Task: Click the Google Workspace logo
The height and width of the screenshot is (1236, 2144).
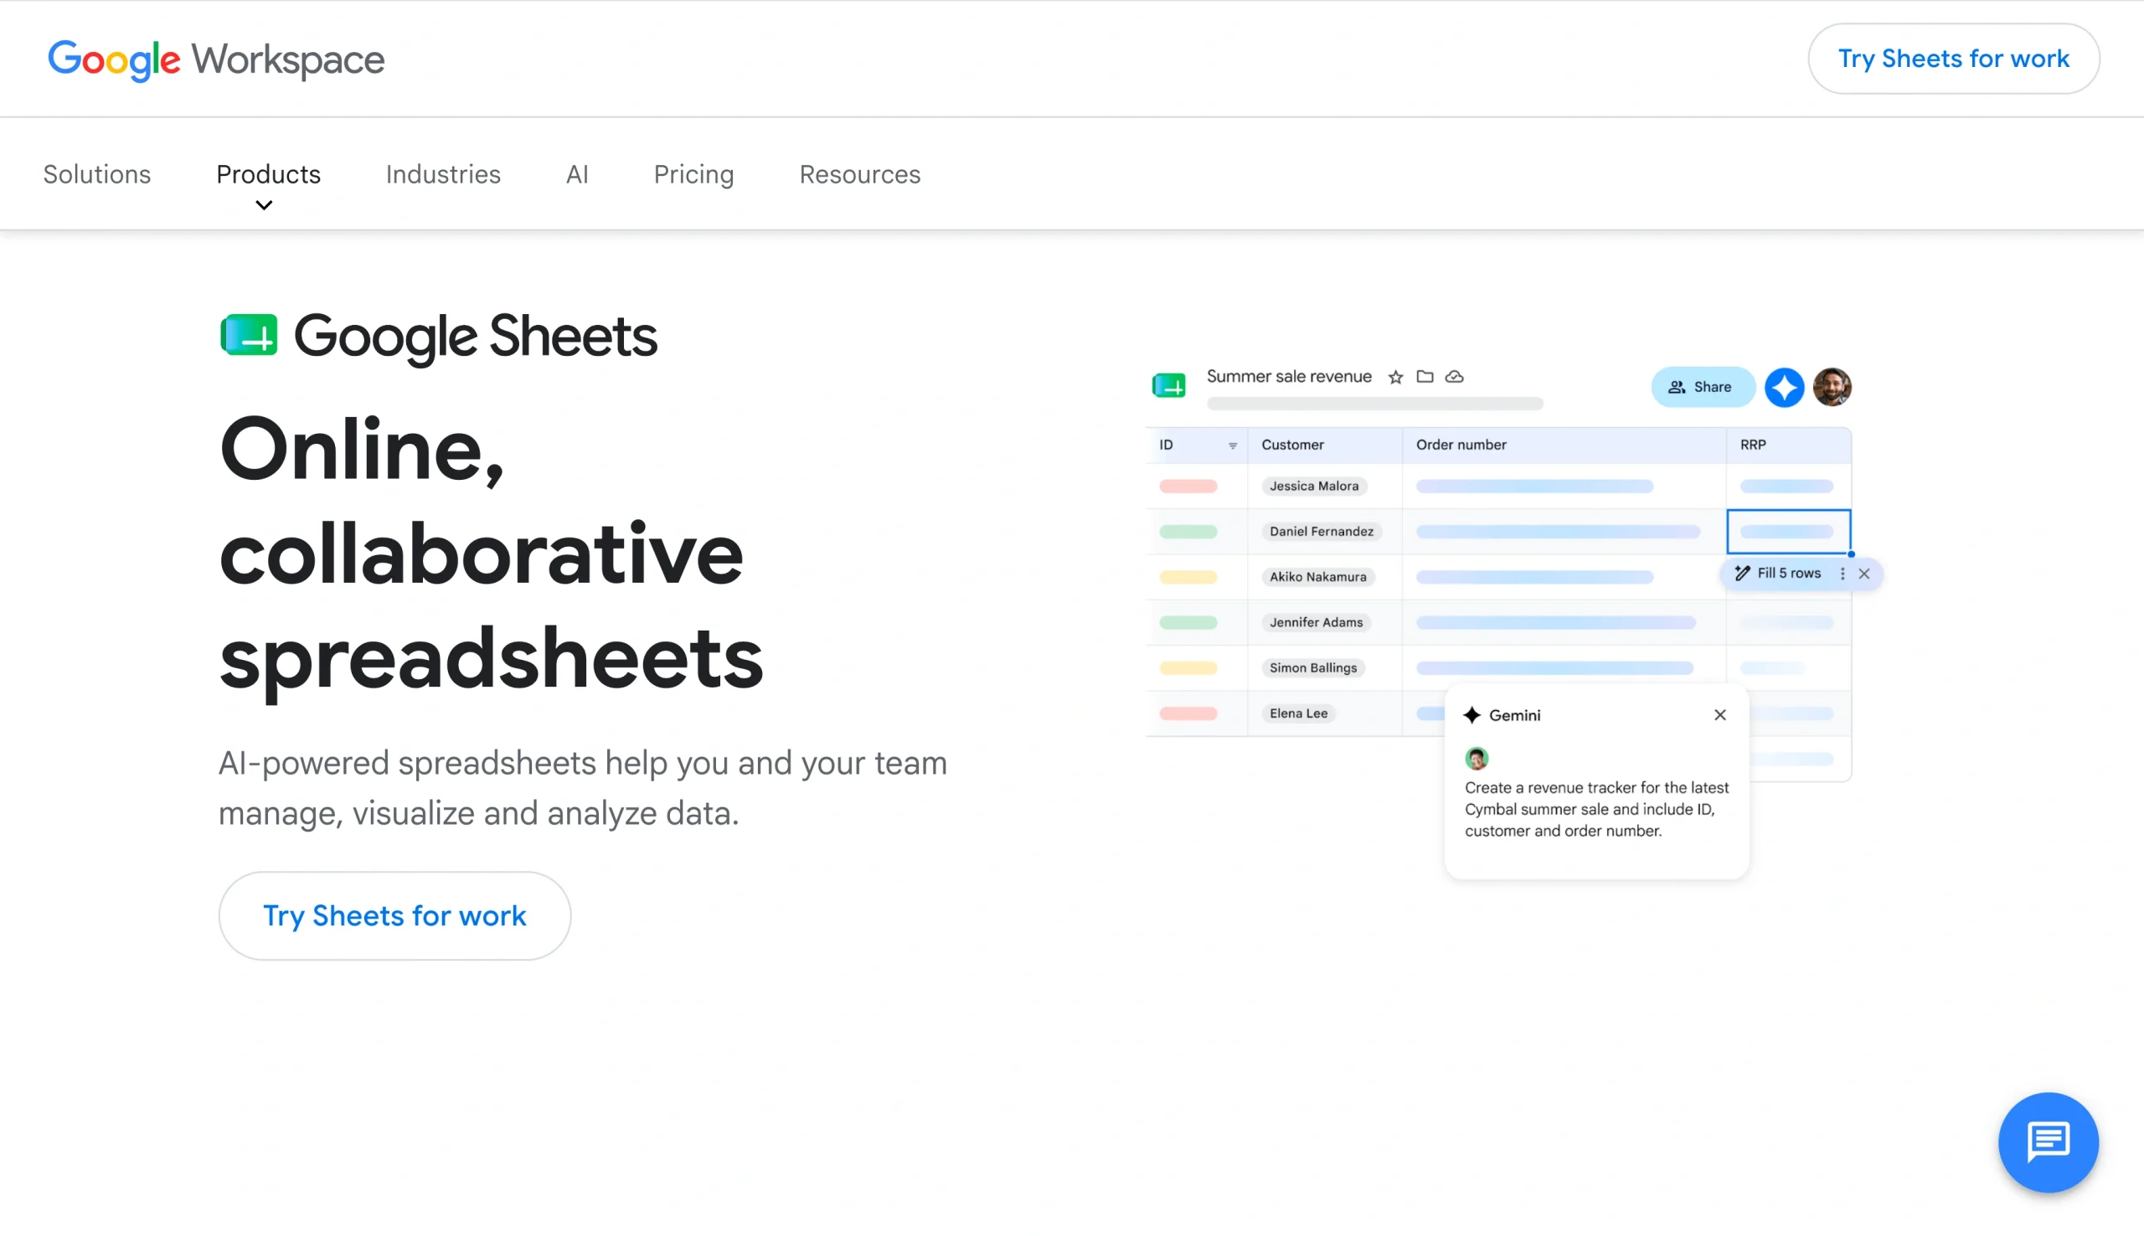Action: point(216,59)
